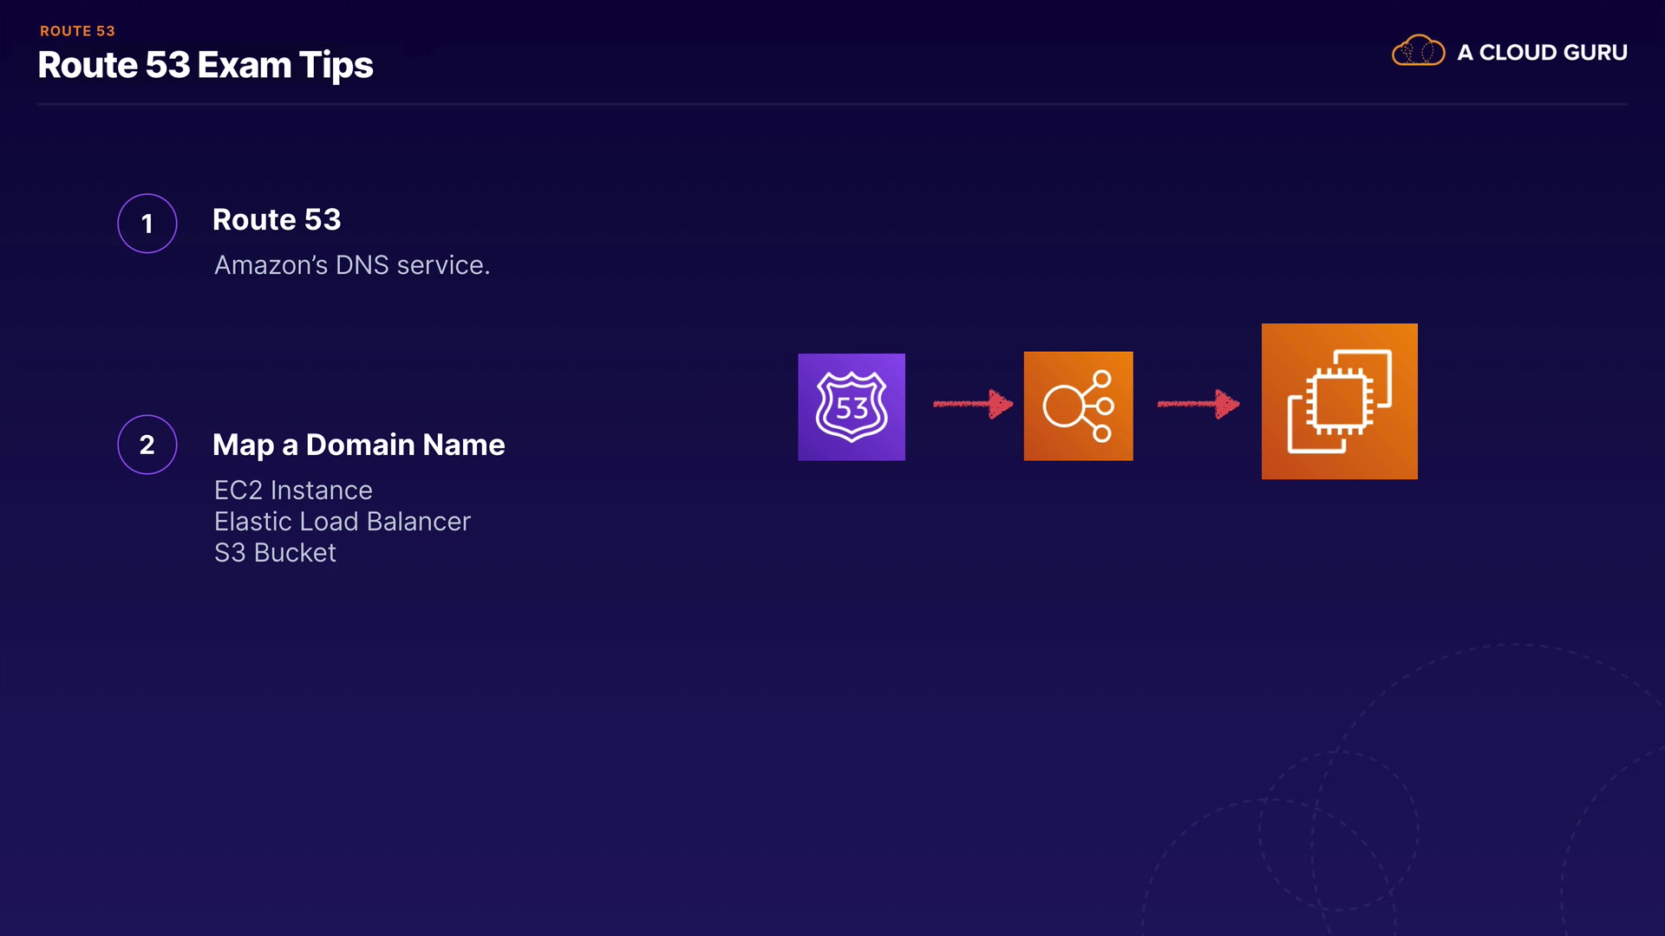The height and width of the screenshot is (936, 1665).
Task: Click the red arrow before EC2 icon
Action: click(x=1198, y=404)
